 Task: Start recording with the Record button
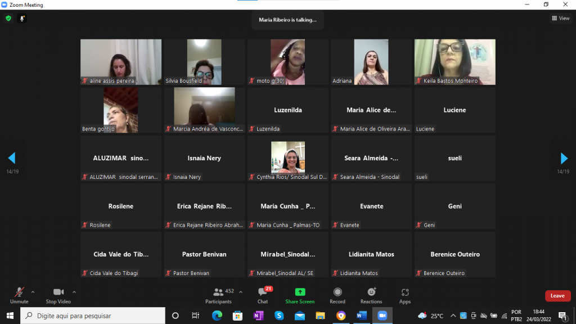point(337,295)
